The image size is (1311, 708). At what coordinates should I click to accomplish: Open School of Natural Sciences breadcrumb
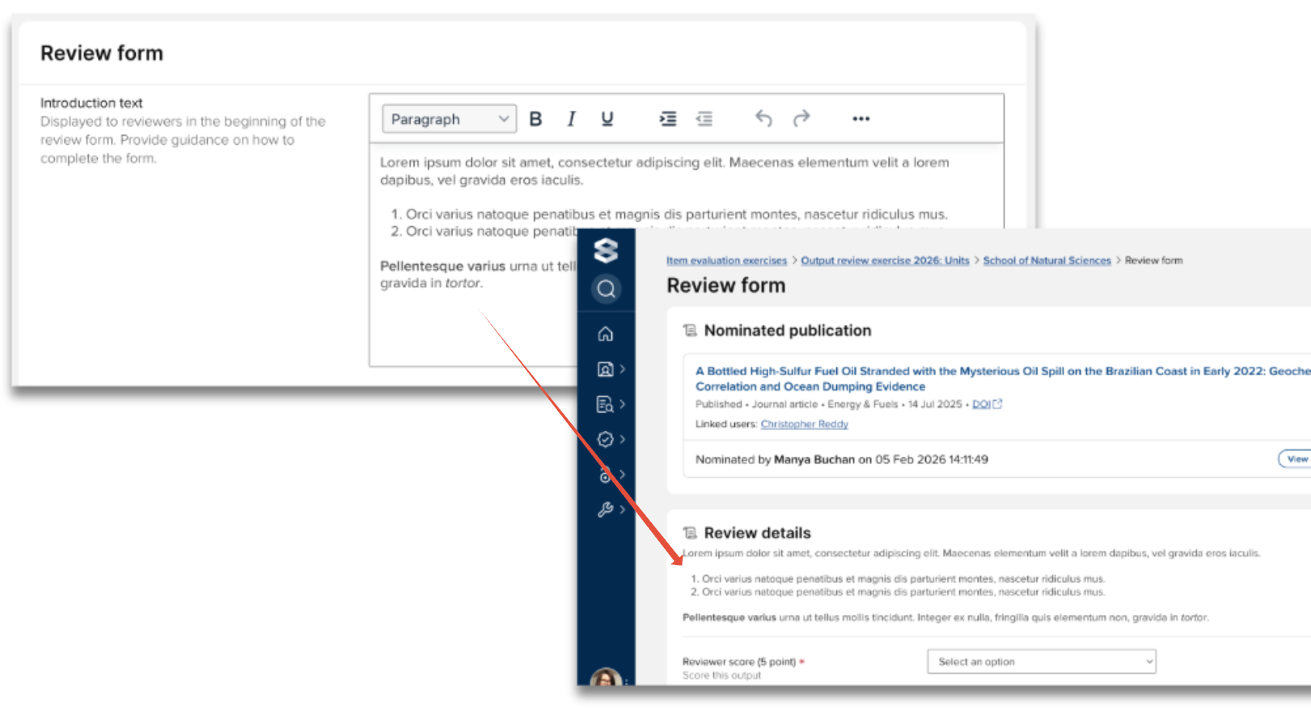coord(1047,260)
